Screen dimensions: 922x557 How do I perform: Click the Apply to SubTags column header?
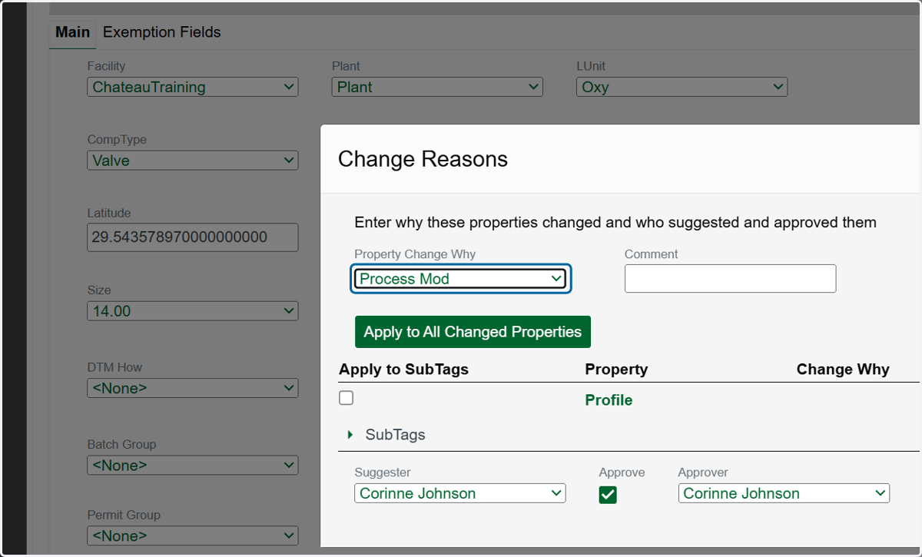[x=403, y=370]
